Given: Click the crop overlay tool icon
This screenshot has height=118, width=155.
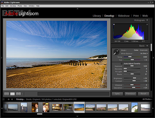Looking at the screenshot, I should click(x=6, y=94).
